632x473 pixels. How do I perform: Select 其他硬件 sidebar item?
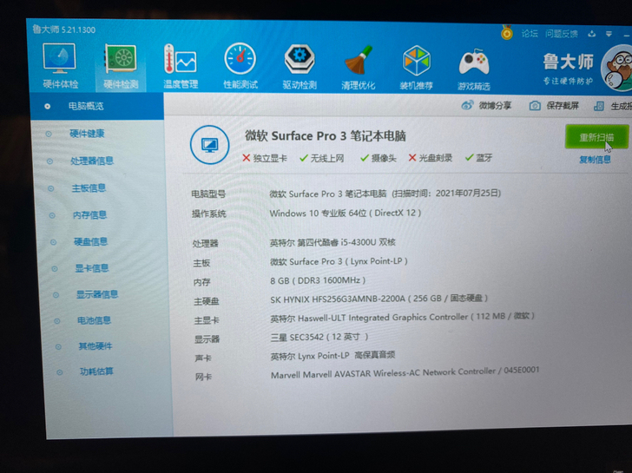pos(95,346)
